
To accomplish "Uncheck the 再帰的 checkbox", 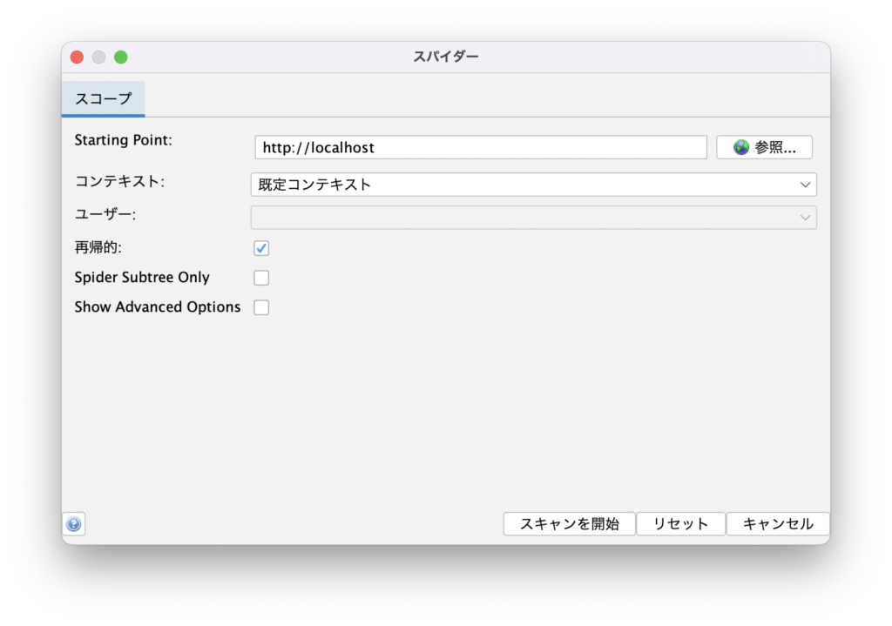I will point(261,248).
